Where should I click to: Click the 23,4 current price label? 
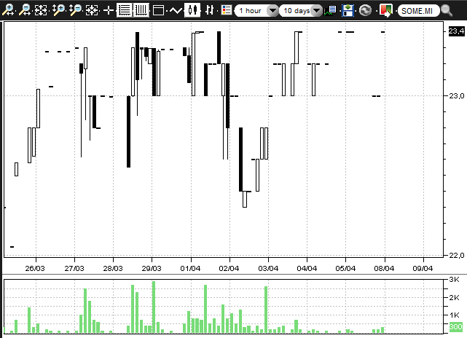456,31
